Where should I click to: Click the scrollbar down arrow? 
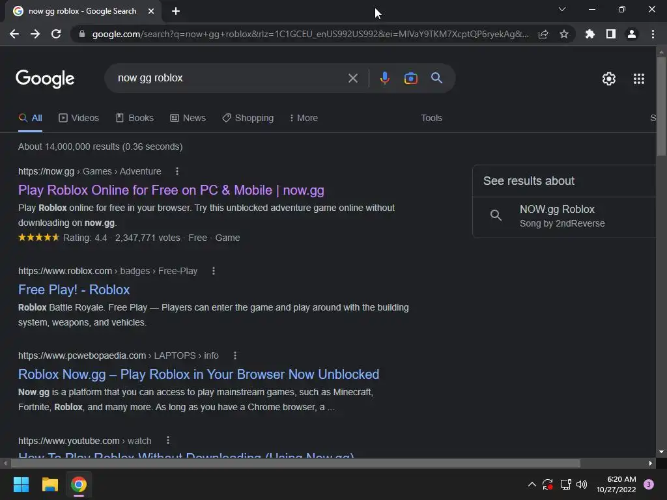[x=661, y=452]
